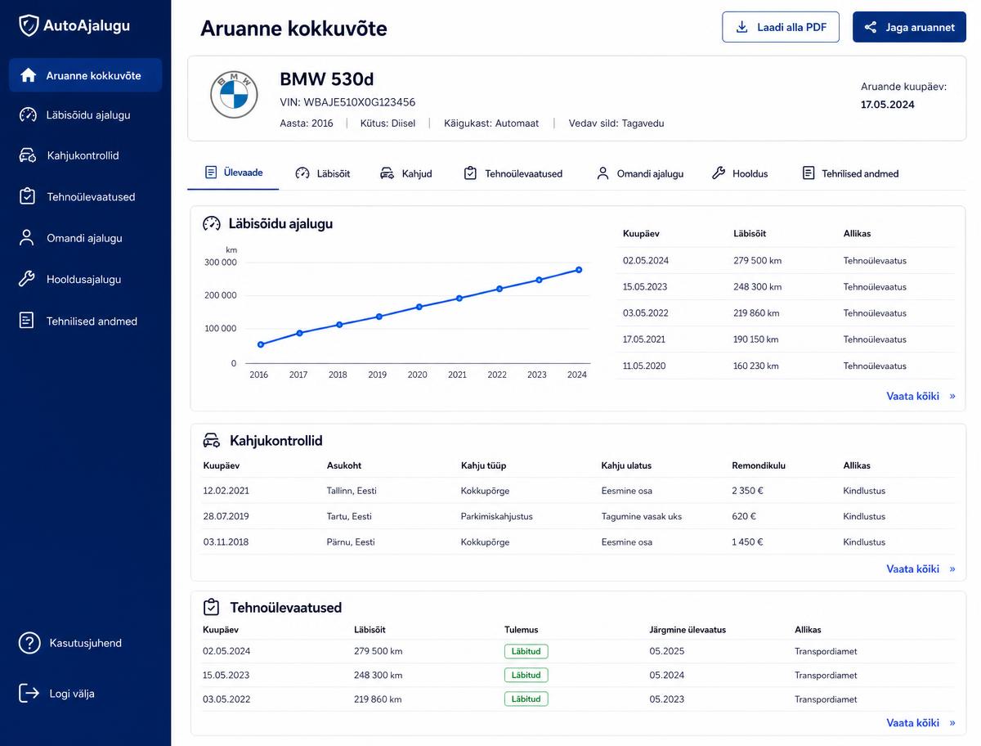Viewport: 981px width, 746px height.
Task: Click Käigukast: Automaat specification text
Action: [x=491, y=124]
